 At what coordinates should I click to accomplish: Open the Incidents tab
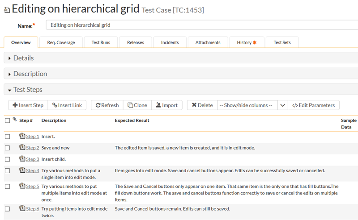click(x=170, y=42)
